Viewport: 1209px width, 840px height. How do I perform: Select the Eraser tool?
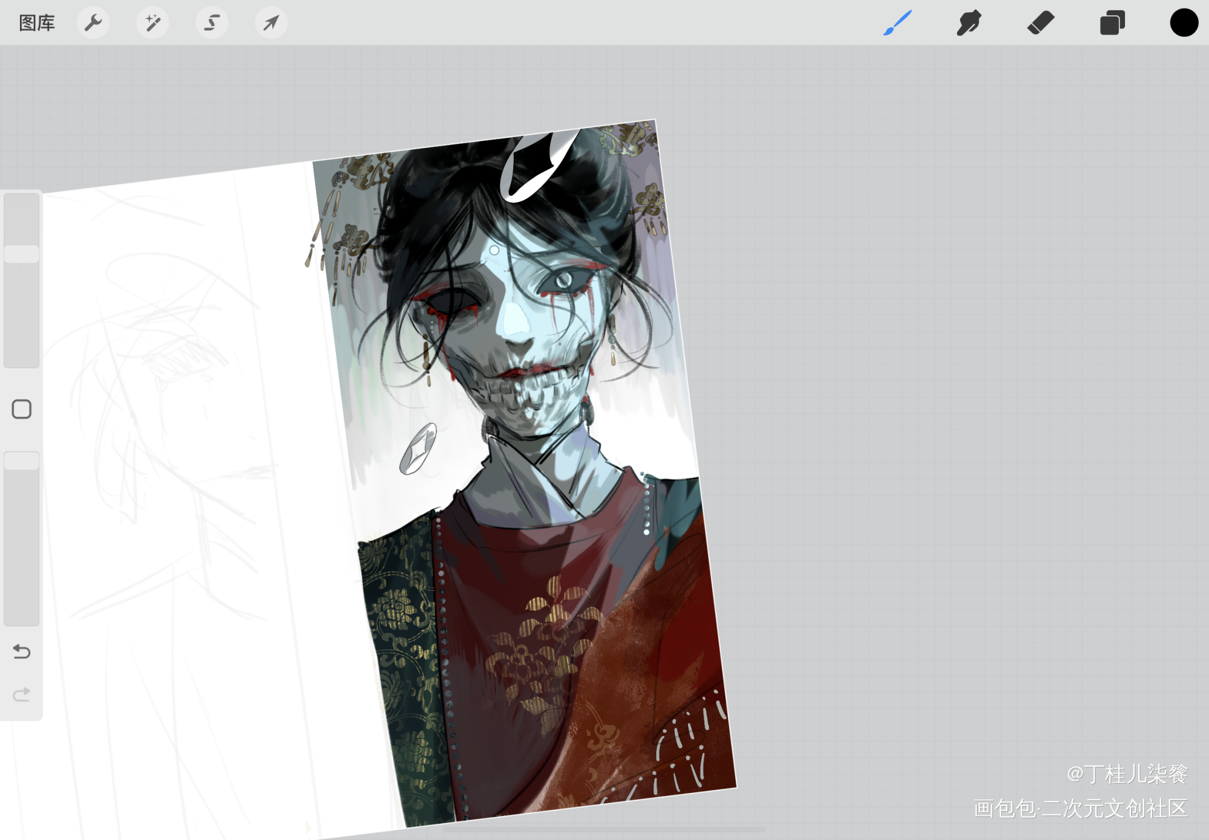1040,23
